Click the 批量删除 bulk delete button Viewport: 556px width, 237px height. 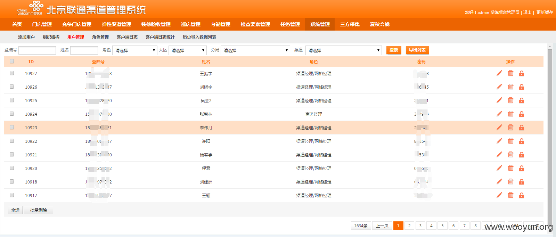click(x=39, y=210)
